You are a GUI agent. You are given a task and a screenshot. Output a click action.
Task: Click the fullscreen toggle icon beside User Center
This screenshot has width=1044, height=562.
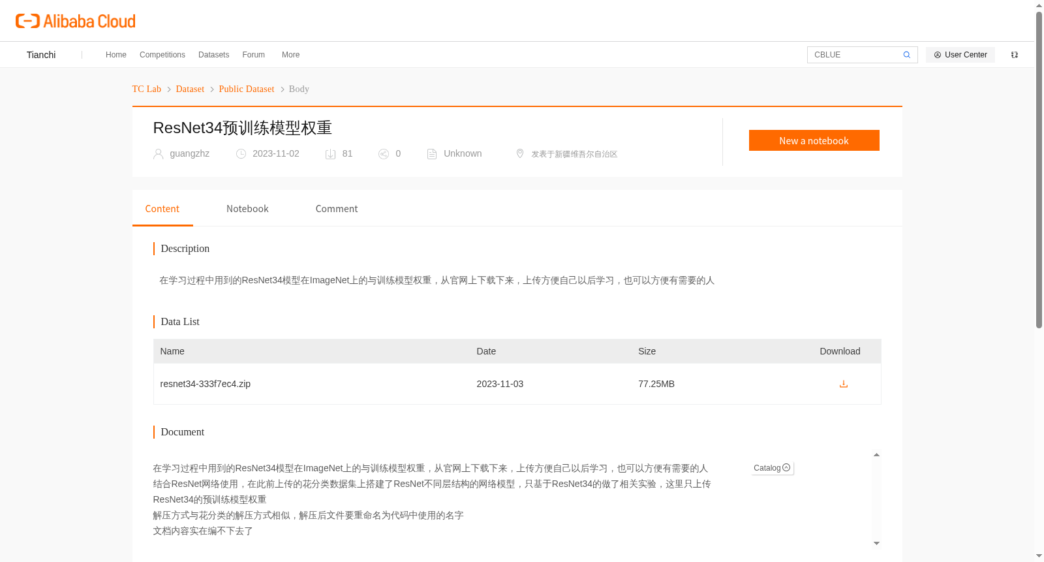[x=1015, y=55]
